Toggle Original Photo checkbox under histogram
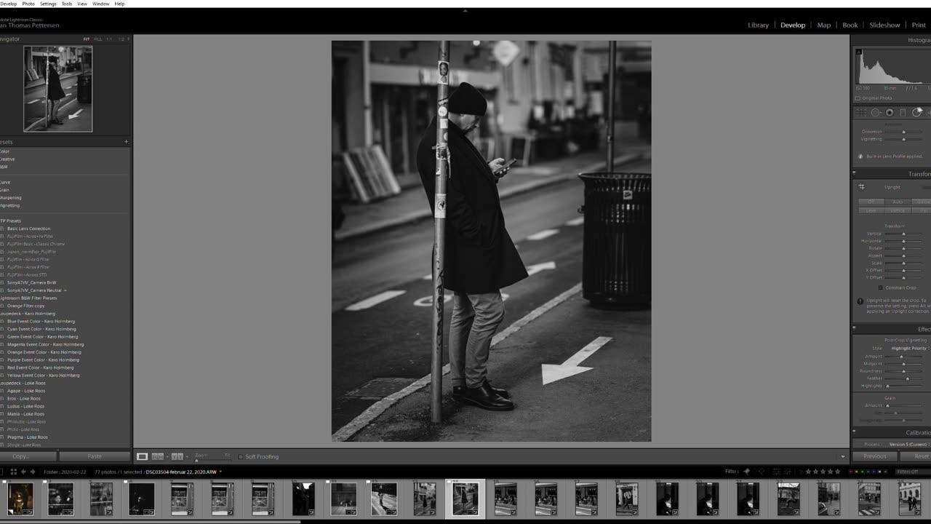 click(x=858, y=98)
